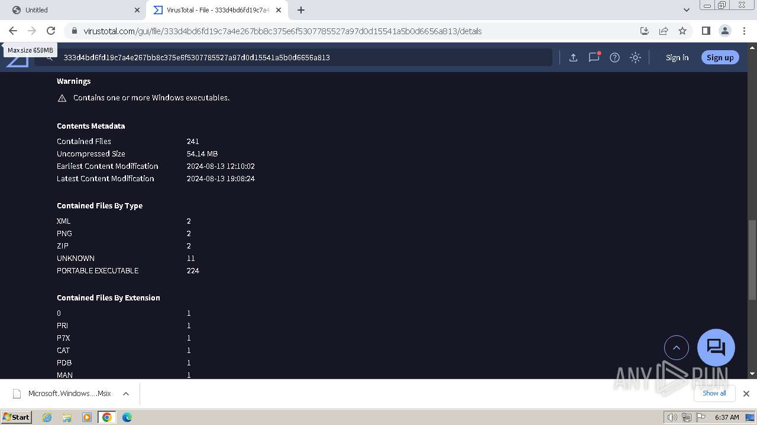Image resolution: width=757 pixels, height=425 pixels.
Task: Expand the Microsoft.Windows Msix download options
Action: click(125, 394)
